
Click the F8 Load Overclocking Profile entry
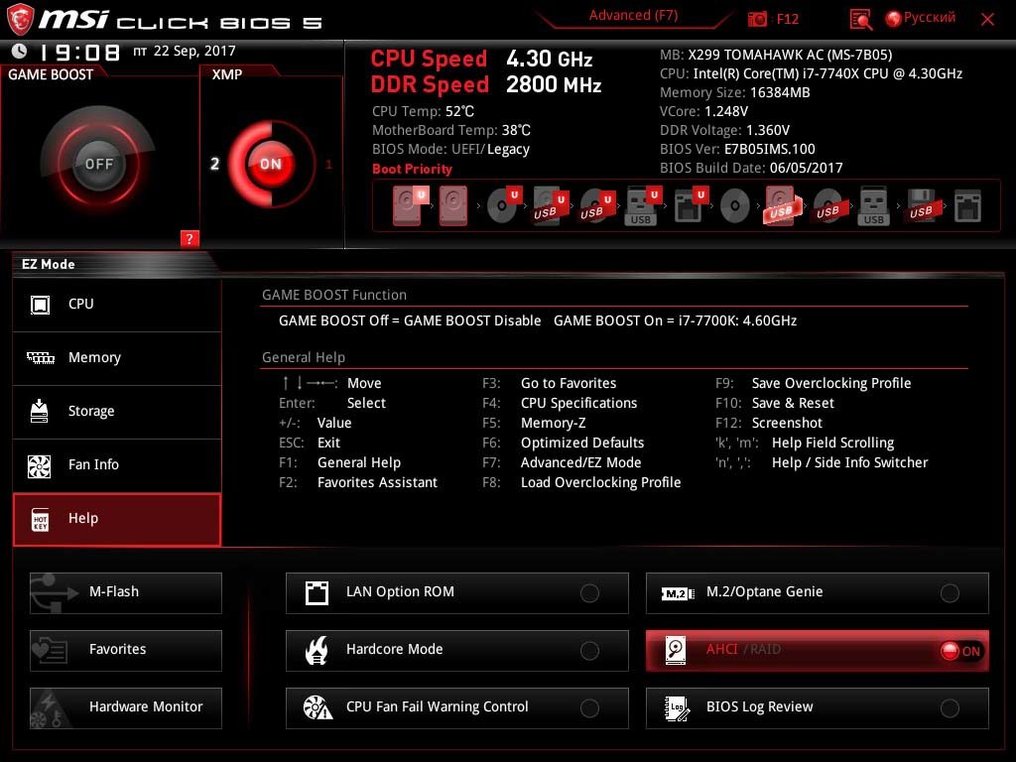click(581, 483)
